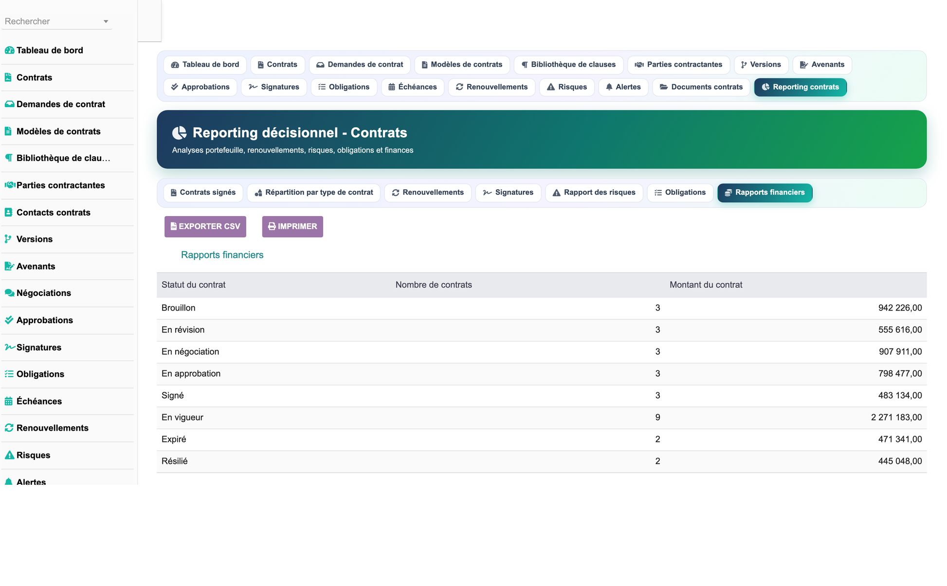Click the CSV file icon on Exporter CSV button
The width and height of the screenshot is (947, 586).
(x=173, y=226)
